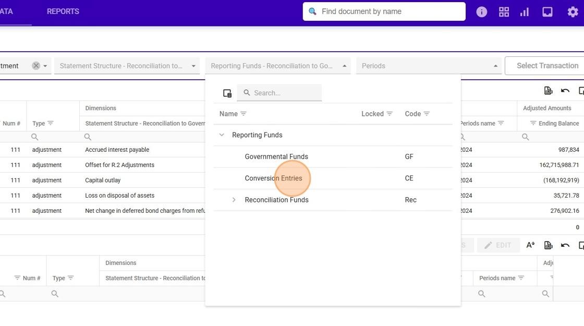Viewport: 584px width, 326px height.
Task: Click the Name column filter icon in dropdown
Action: (244, 114)
